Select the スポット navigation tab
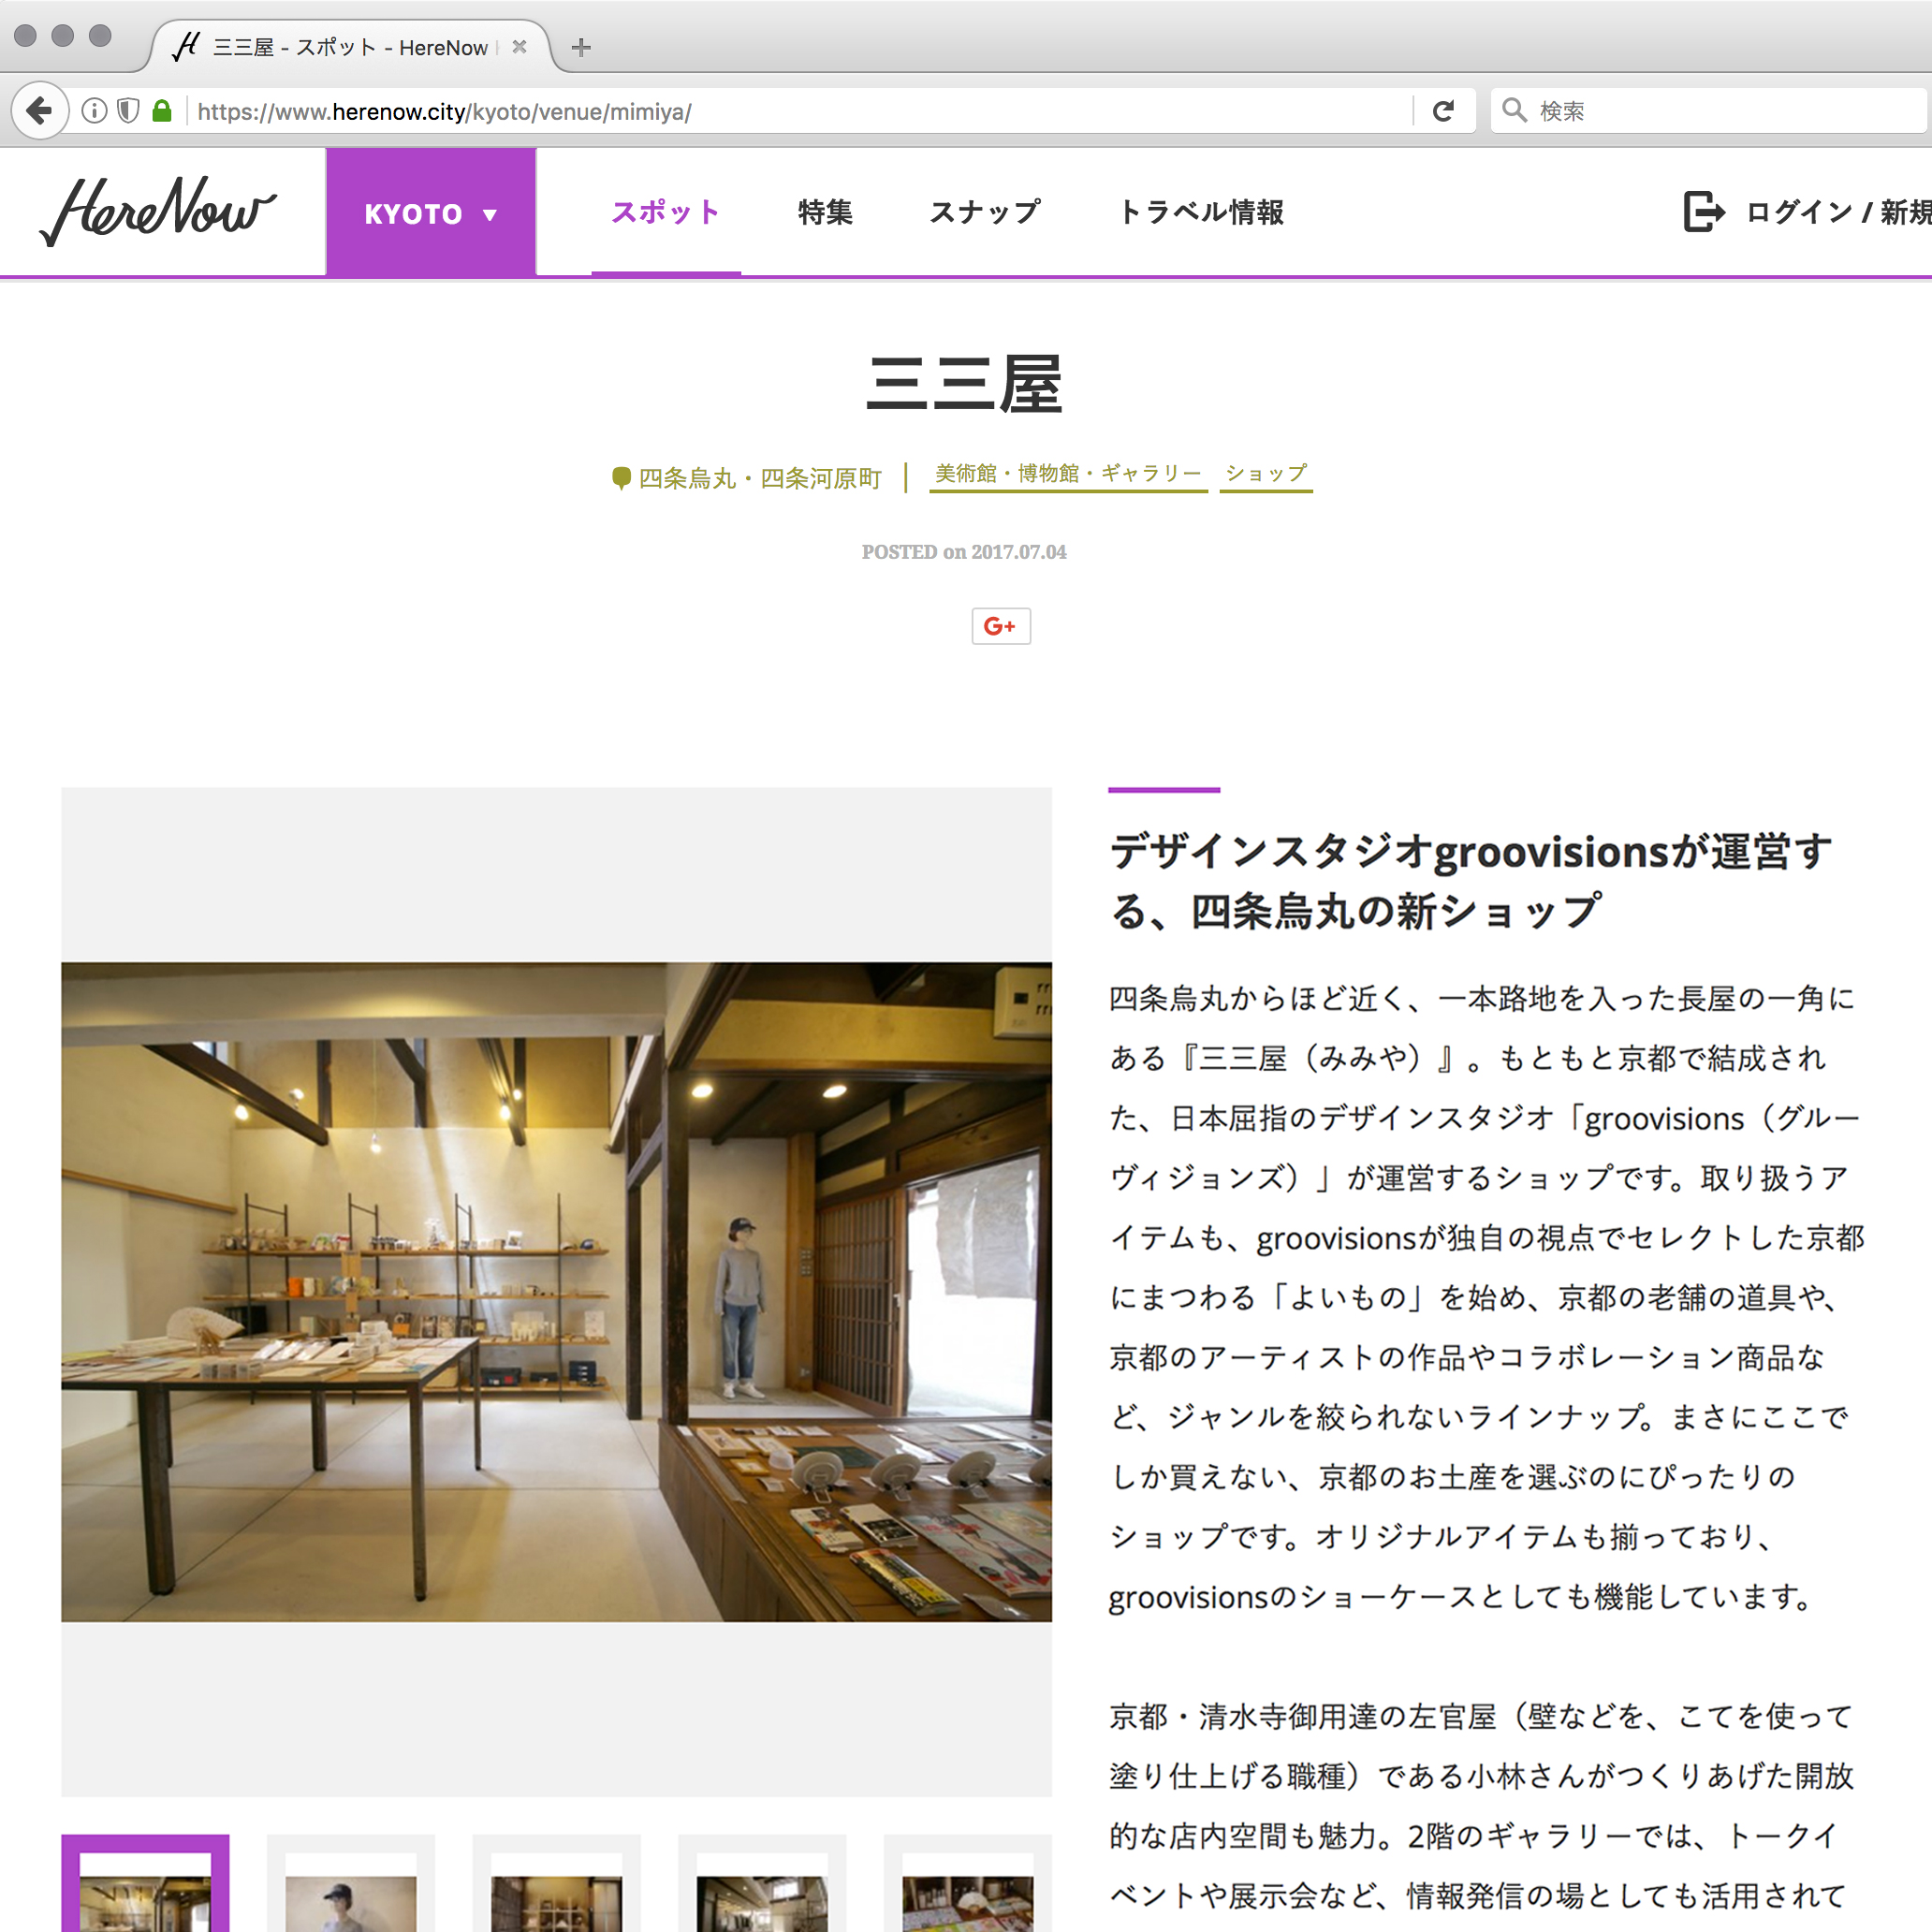Viewport: 1932px width, 1932px height. tap(666, 212)
